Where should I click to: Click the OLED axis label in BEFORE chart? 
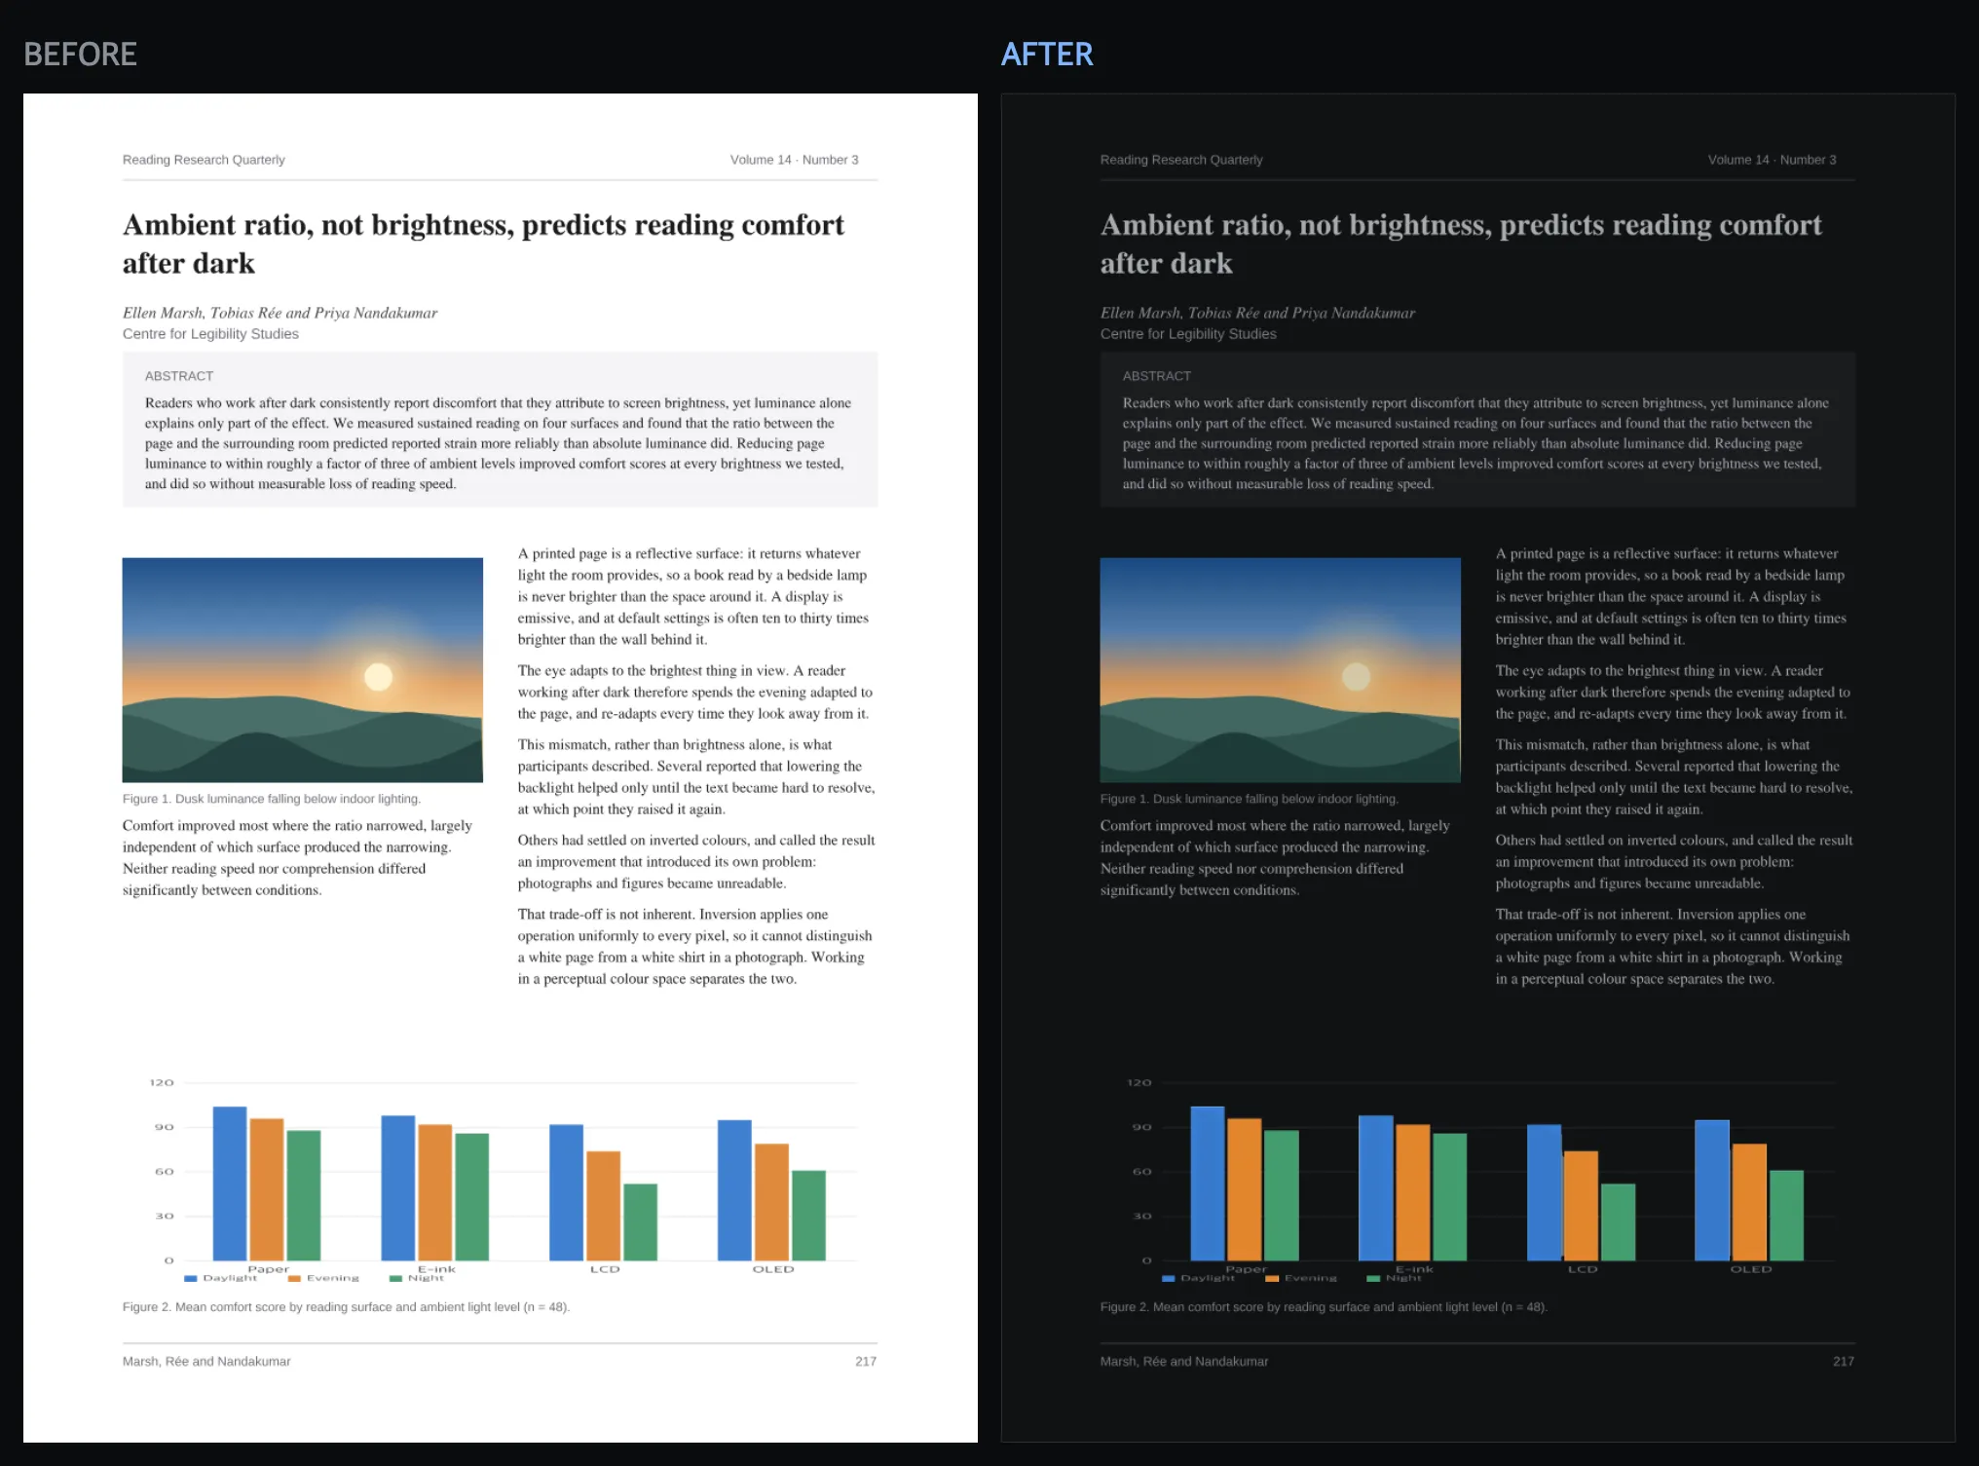(773, 1269)
